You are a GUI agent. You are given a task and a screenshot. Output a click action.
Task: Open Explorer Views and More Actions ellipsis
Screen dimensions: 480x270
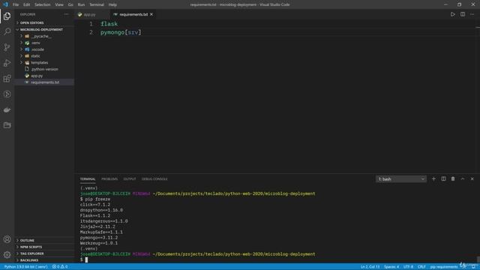coord(66,14)
